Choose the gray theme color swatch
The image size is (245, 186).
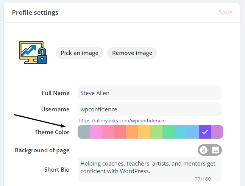pyautogui.click(x=84, y=132)
